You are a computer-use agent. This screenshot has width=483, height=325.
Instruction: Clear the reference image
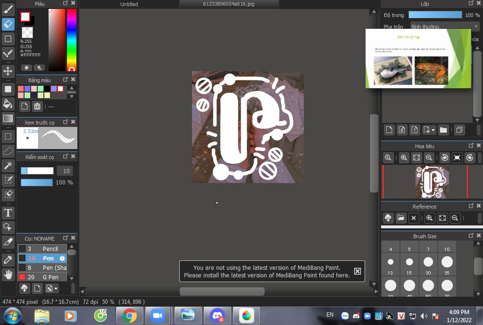click(x=414, y=218)
